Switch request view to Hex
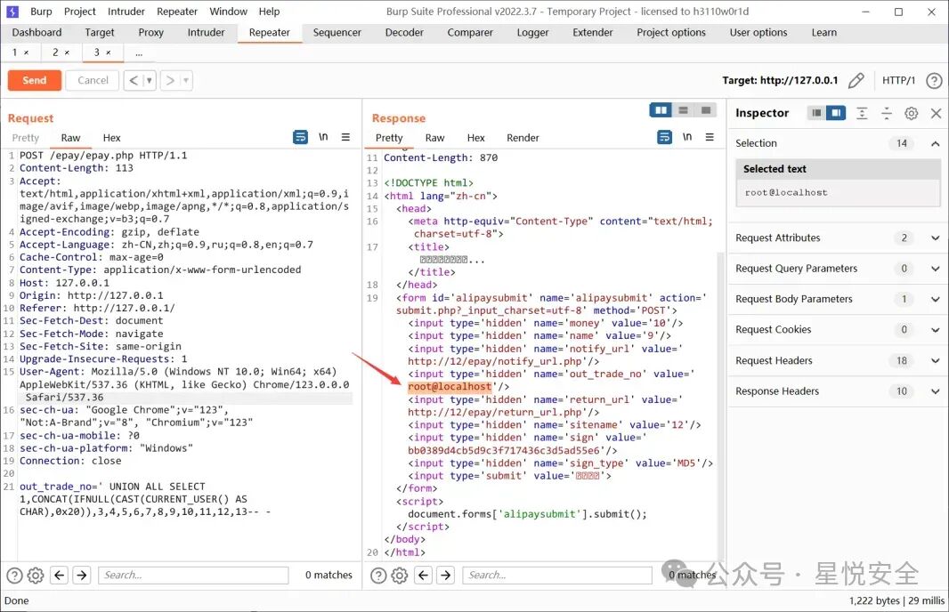Screen dimensions: 949x612 point(111,138)
